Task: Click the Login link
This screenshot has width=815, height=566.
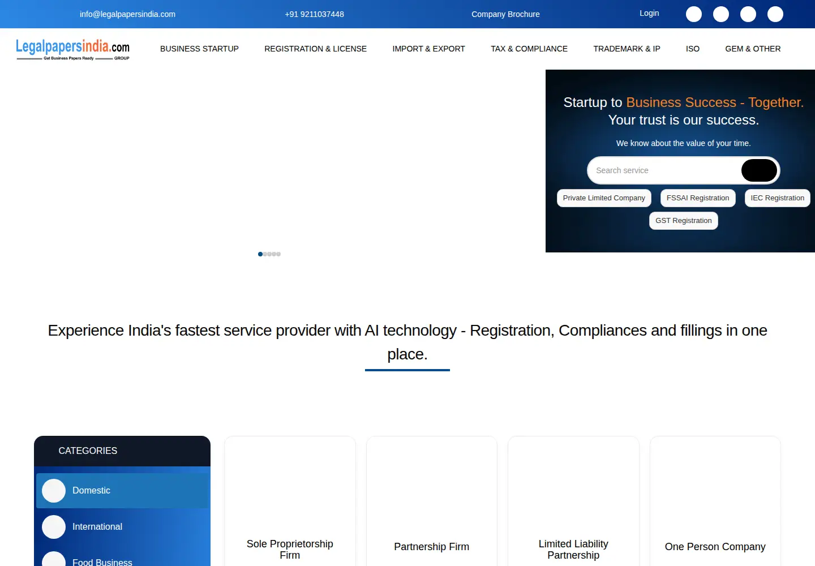Action: tap(649, 13)
